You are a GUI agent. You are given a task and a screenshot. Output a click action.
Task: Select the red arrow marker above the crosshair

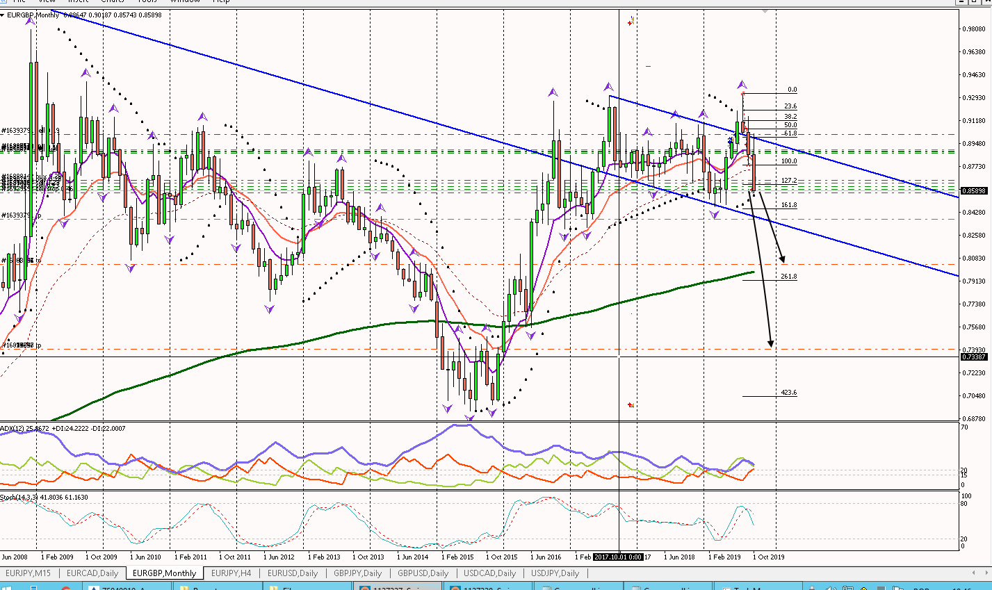[631, 22]
